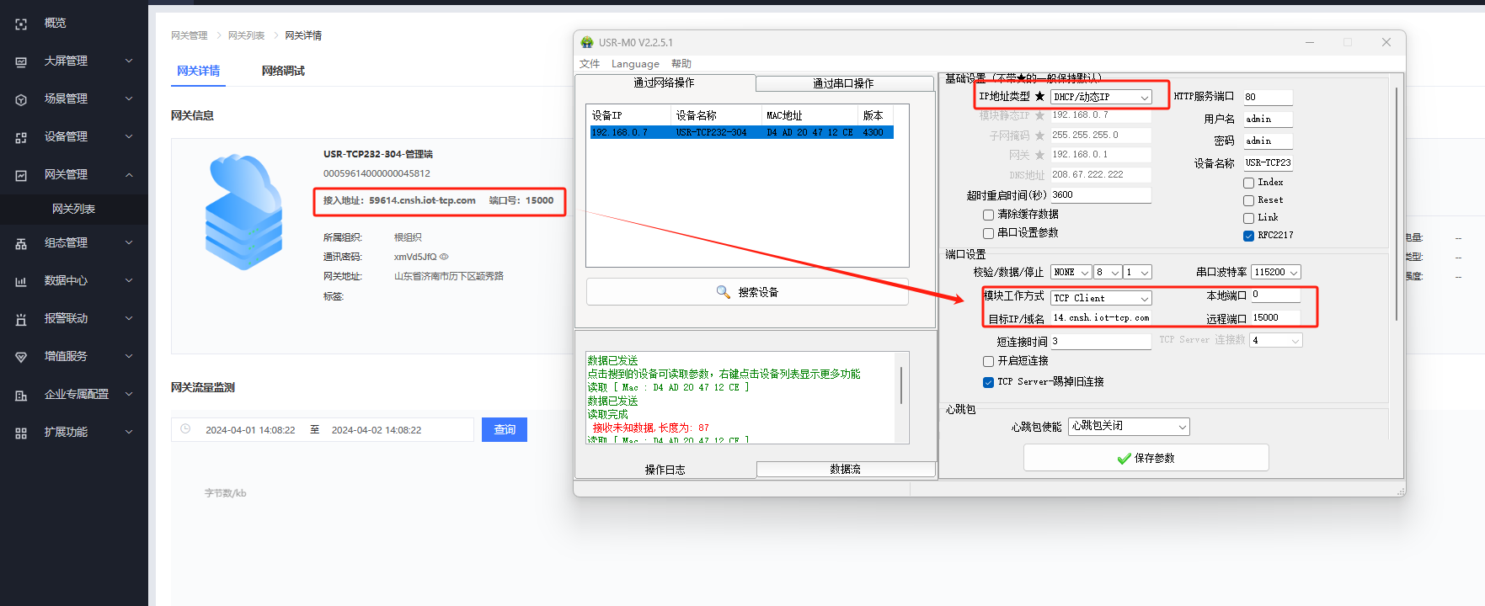Select the 通过网络操作 tab
Image resolution: width=1485 pixels, height=606 pixels.
click(665, 82)
